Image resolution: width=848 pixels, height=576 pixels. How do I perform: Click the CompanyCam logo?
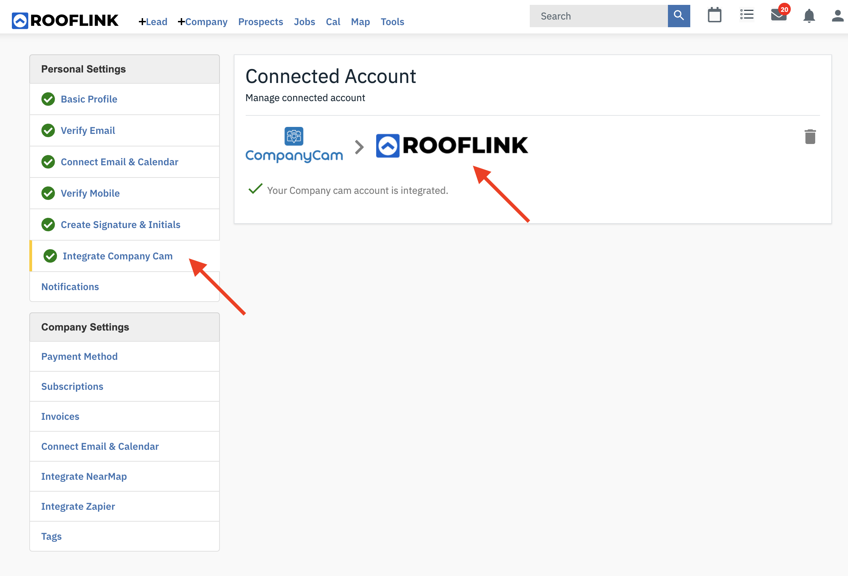pos(294,144)
